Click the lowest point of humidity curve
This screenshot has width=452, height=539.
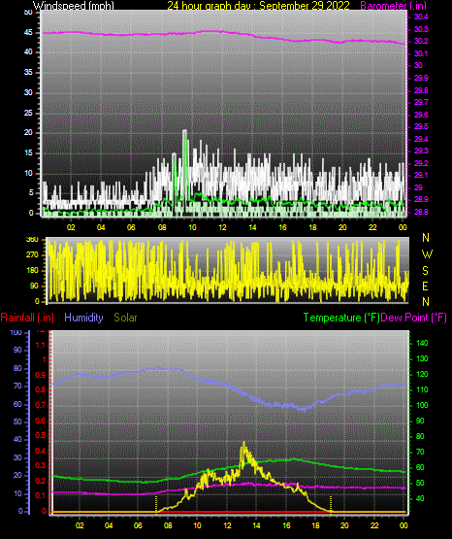pos(304,410)
